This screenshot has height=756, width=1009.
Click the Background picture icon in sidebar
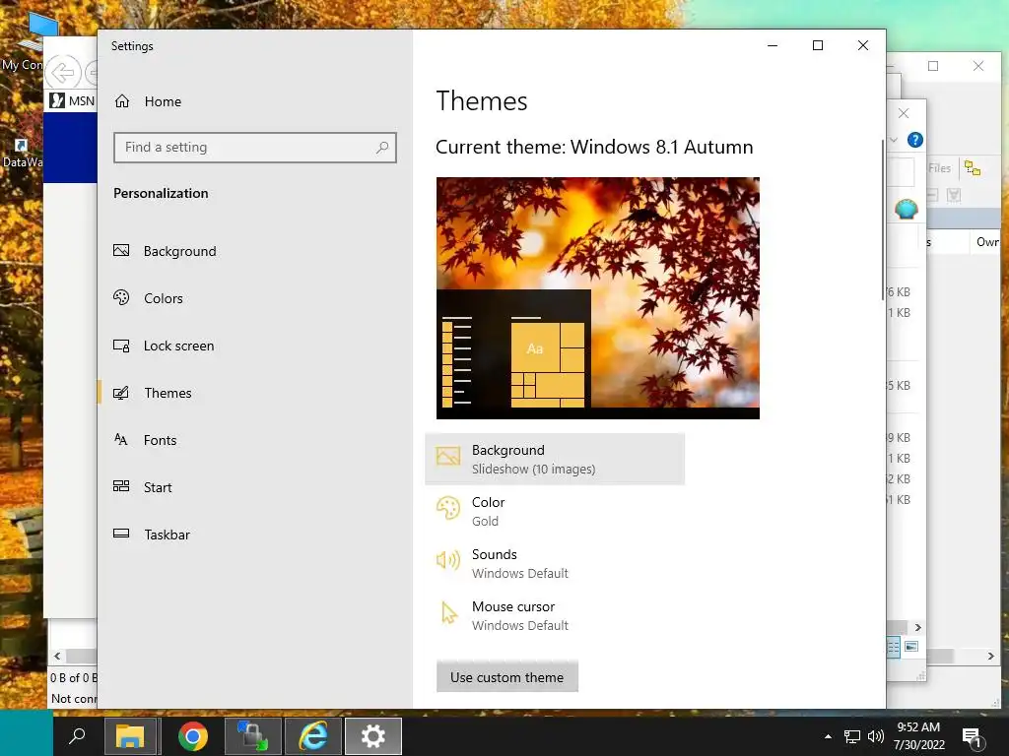[x=121, y=251]
